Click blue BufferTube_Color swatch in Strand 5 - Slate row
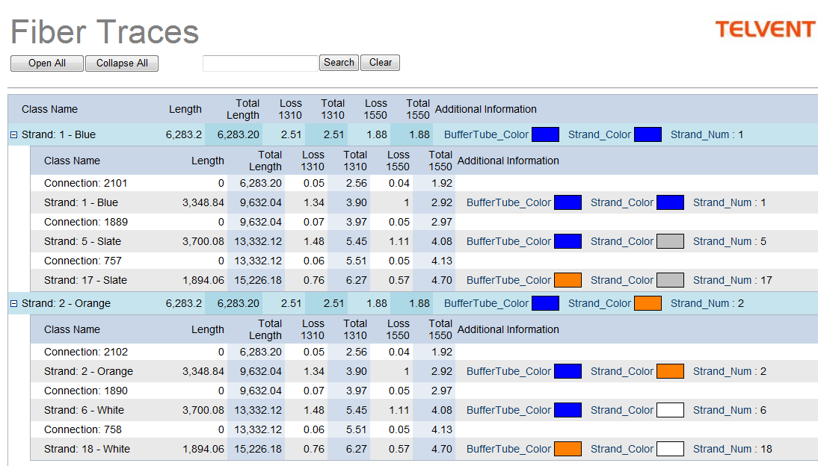818x466 pixels. pos(568,241)
